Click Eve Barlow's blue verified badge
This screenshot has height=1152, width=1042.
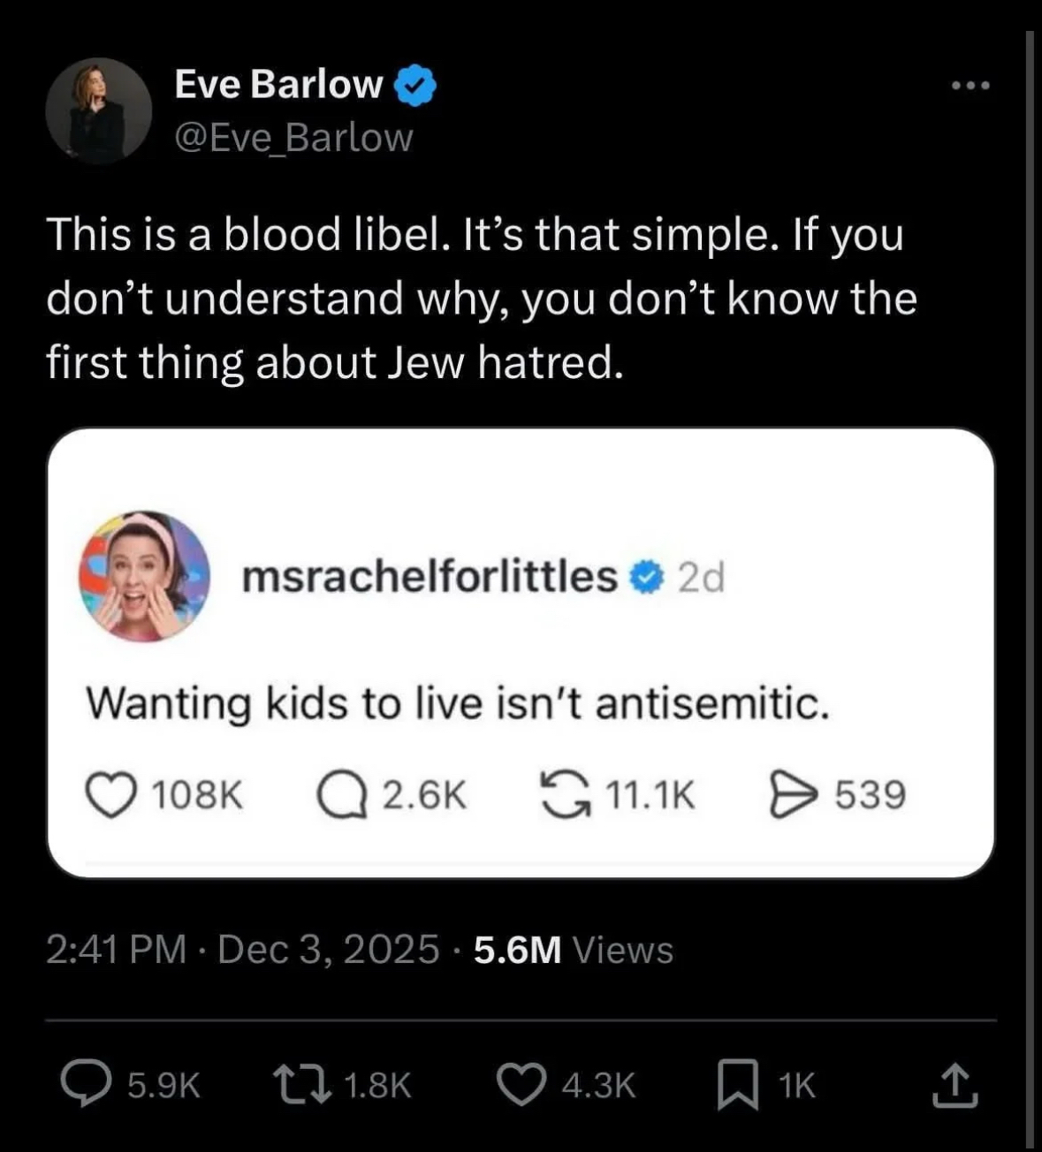click(x=415, y=86)
